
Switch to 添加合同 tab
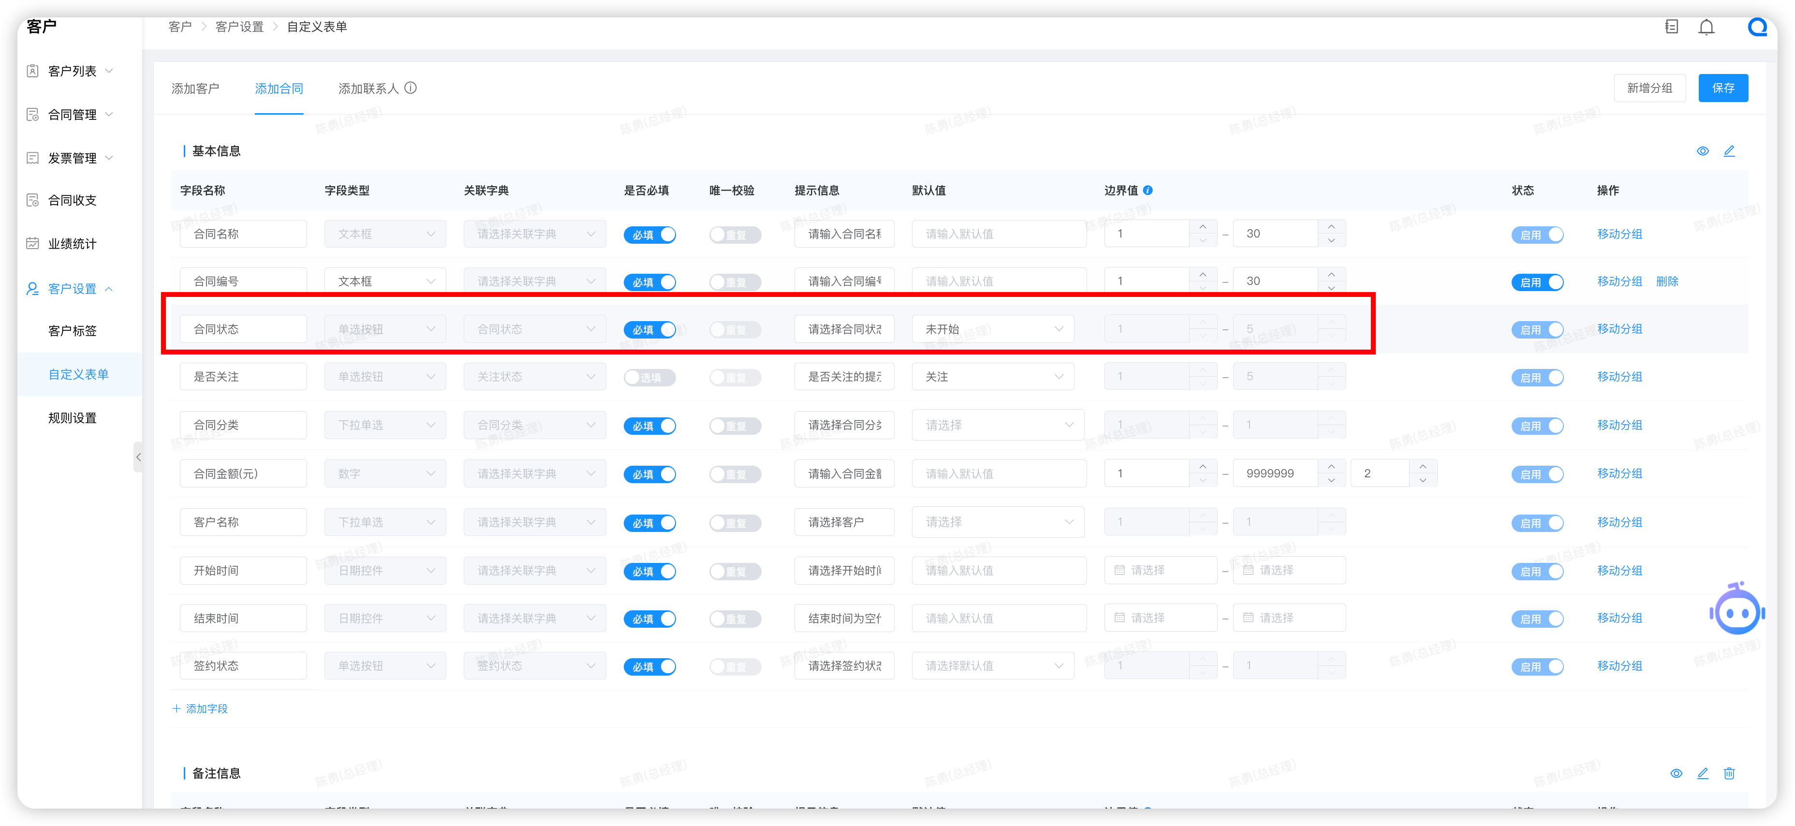pos(279,88)
